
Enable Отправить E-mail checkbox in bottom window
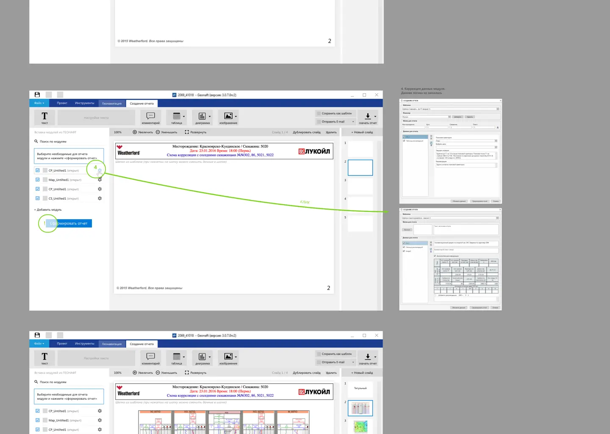319,362
